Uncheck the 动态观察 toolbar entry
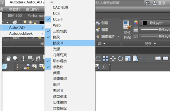The height and width of the screenshot is (111, 170). pyautogui.click(x=70, y=61)
